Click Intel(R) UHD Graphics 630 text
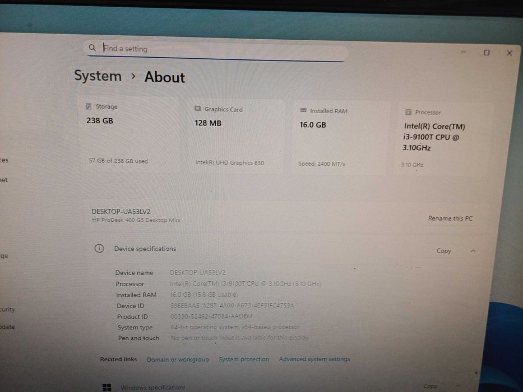 point(229,162)
